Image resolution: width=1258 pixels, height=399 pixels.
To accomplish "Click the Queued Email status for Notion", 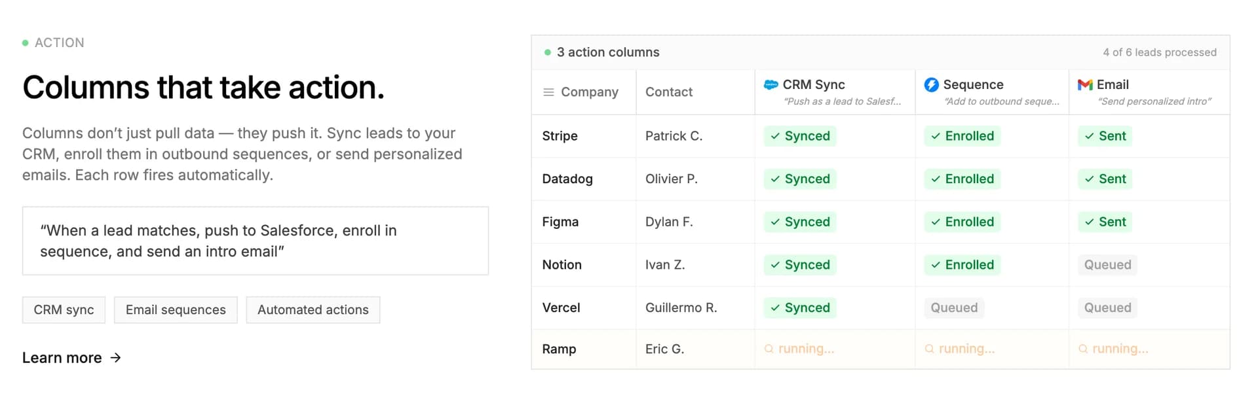I will [1107, 265].
